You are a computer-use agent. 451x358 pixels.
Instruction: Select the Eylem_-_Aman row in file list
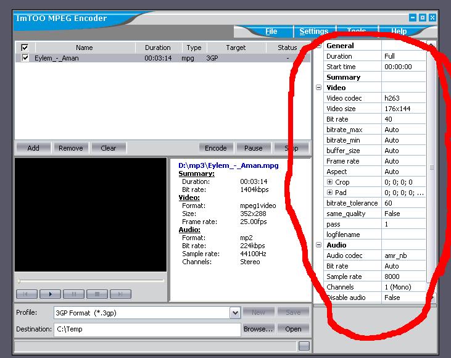click(x=162, y=58)
